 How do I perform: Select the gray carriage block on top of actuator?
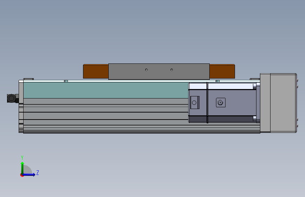pos(159,72)
